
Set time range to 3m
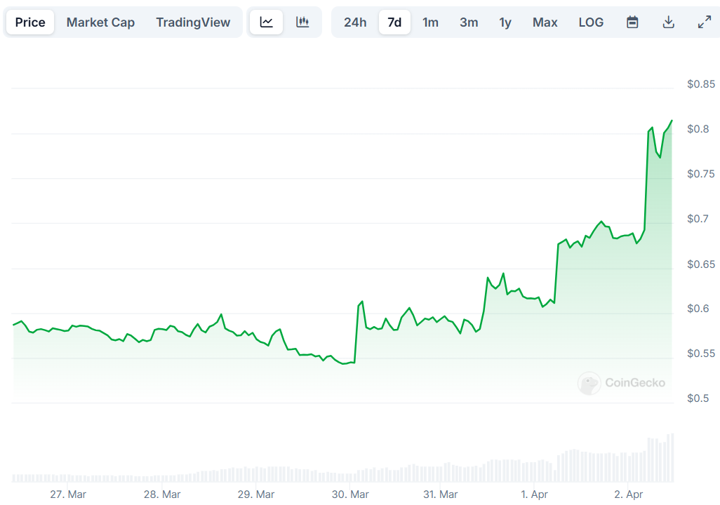click(x=469, y=22)
